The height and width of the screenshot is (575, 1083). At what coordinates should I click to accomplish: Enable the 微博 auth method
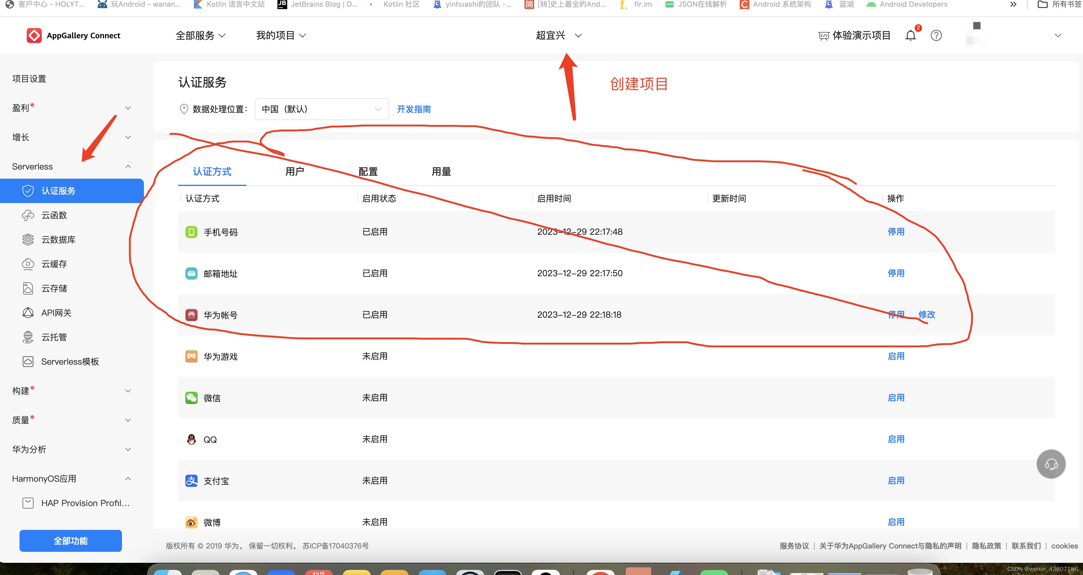pos(896,522)
